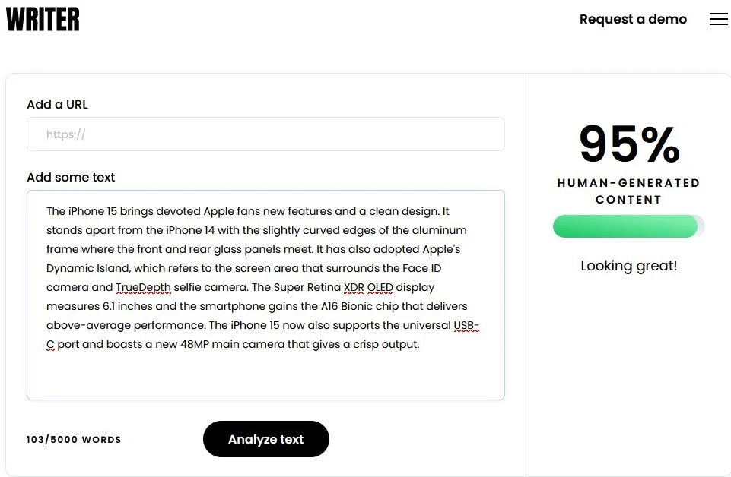731x477 pixels.
Task: Click the empty space below the paragraph text
Action: click(265, 376)
